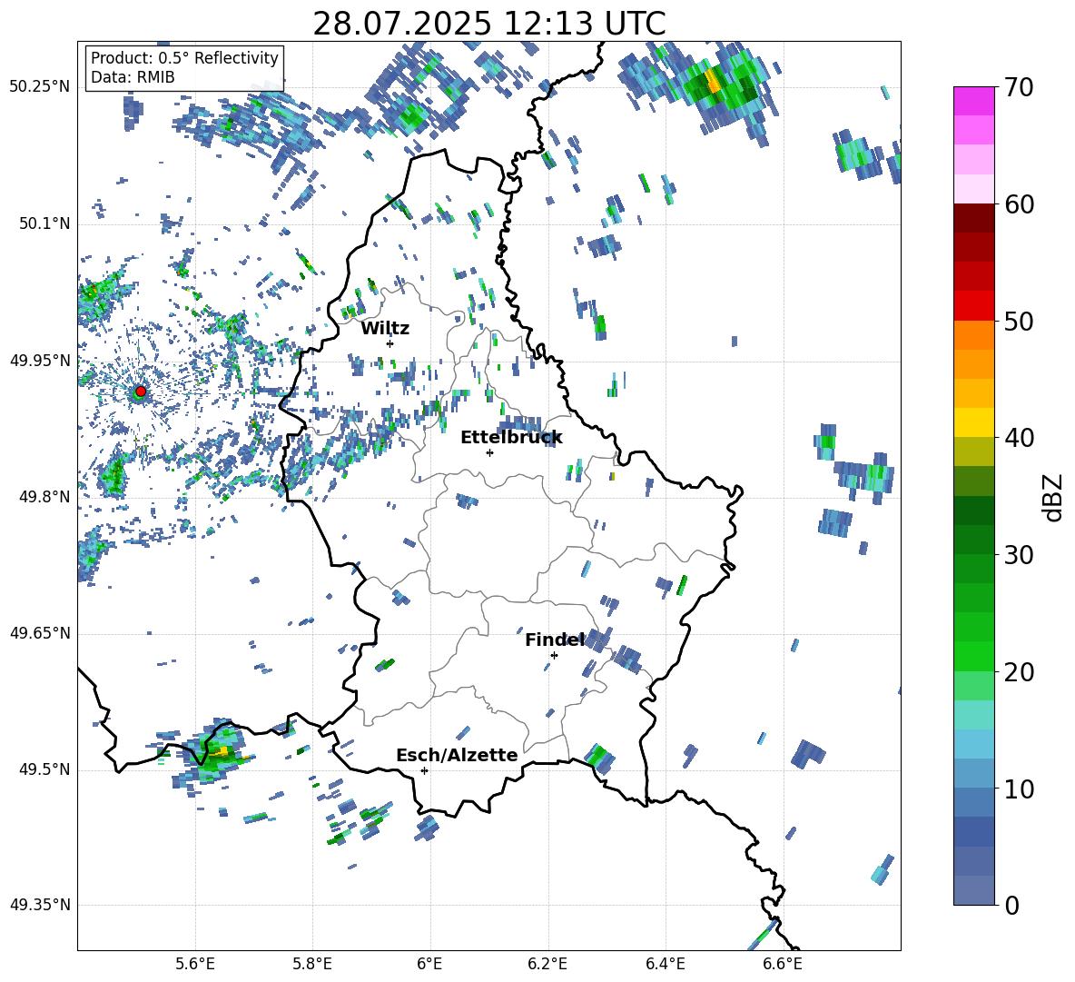This screenshot has width=1075, height=982.
Task: Click the 49.65°N latitude label
Action: [x=40, y=633]
